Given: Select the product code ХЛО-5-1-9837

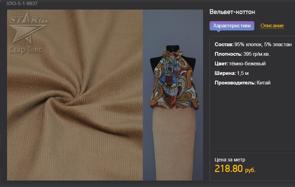Looking at the screenshot, I should pos(22,3).
